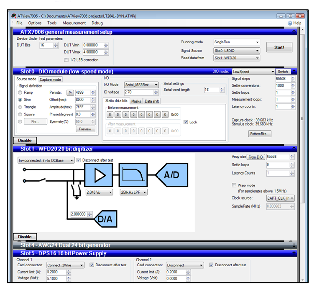
Task: Collapse the ATX7006 general measurement setup section
Action: 294,32
